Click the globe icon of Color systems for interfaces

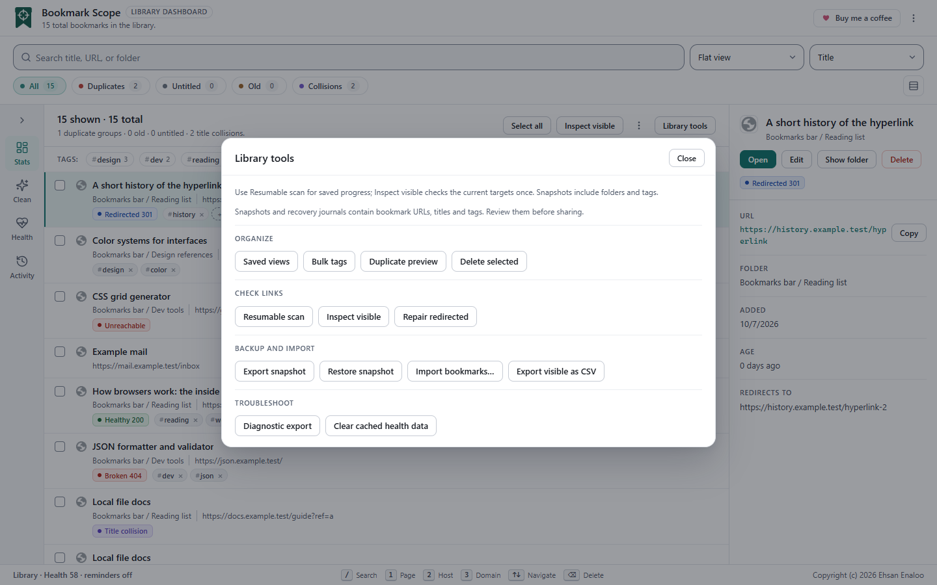(x=81, y=240)
